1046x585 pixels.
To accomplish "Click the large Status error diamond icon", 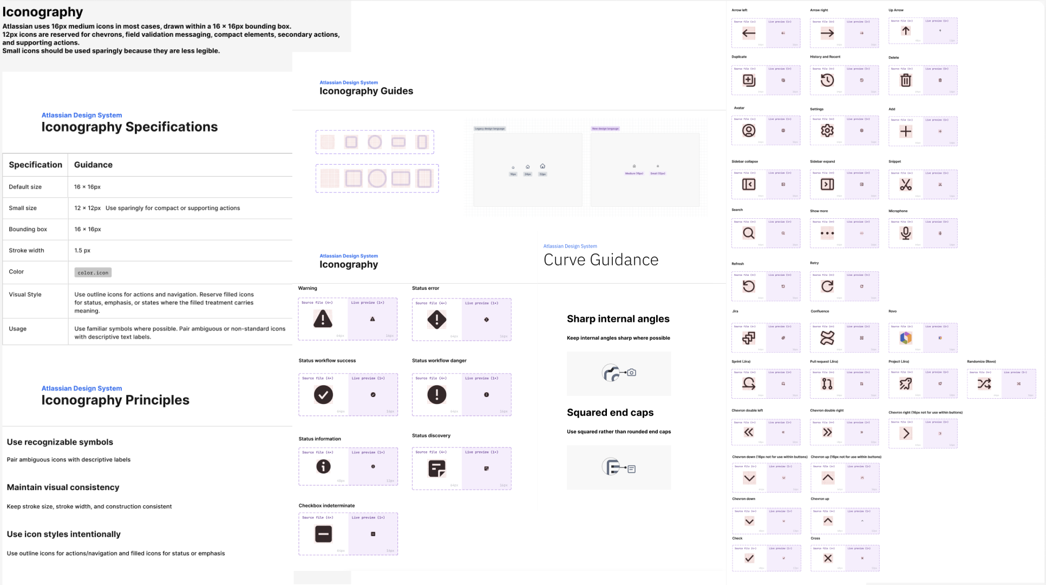I will (436, 320).
